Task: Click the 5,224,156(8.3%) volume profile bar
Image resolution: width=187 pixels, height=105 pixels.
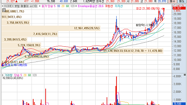Action: pos(21,45)
